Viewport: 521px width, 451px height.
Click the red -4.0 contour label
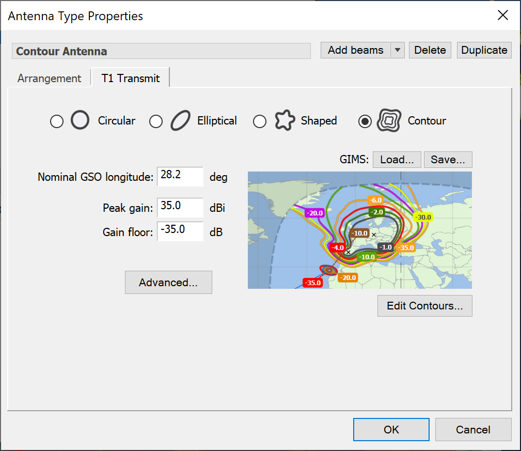coord(338,247)
